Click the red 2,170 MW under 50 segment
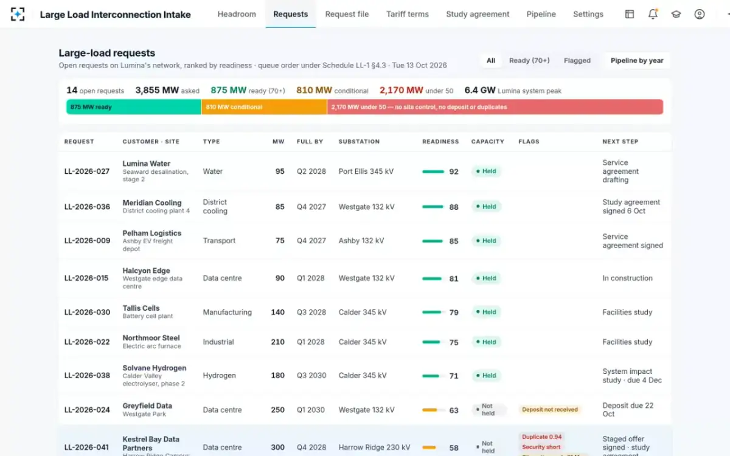The image size is (730, 456). tap(495, 107)
